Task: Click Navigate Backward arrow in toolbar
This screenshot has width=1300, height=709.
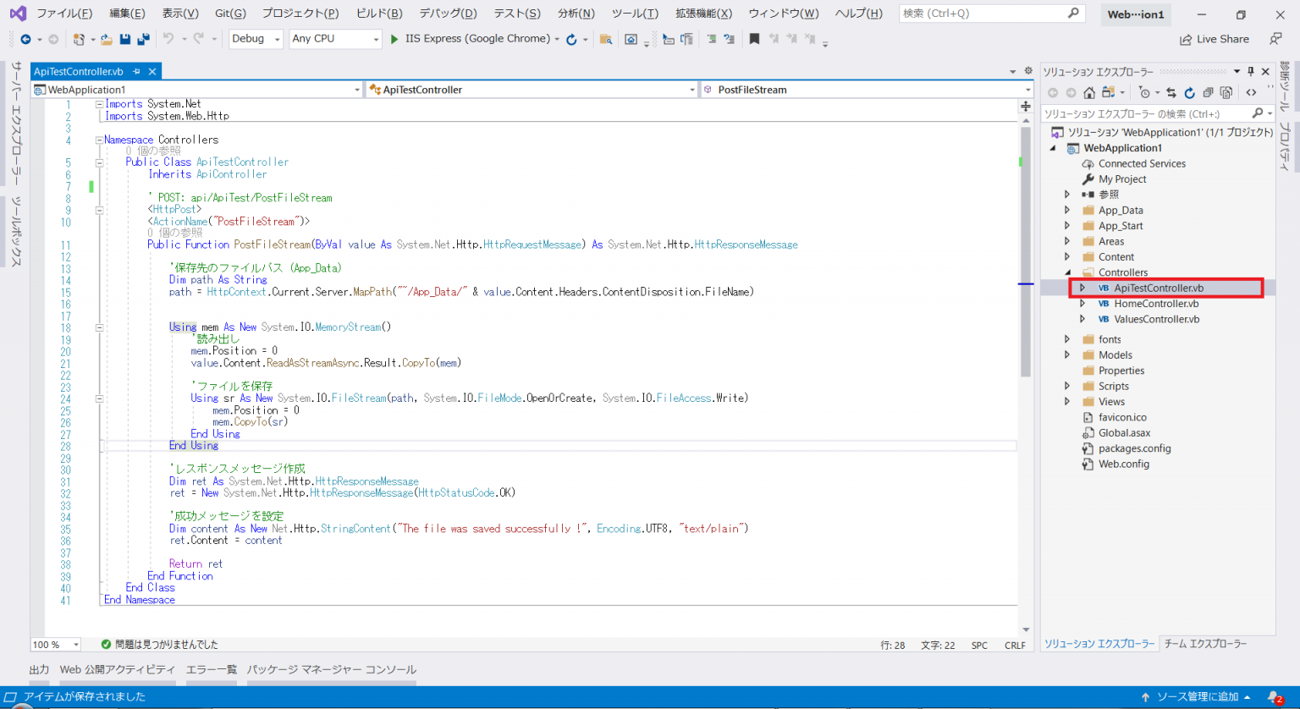Action: (26, 39)
